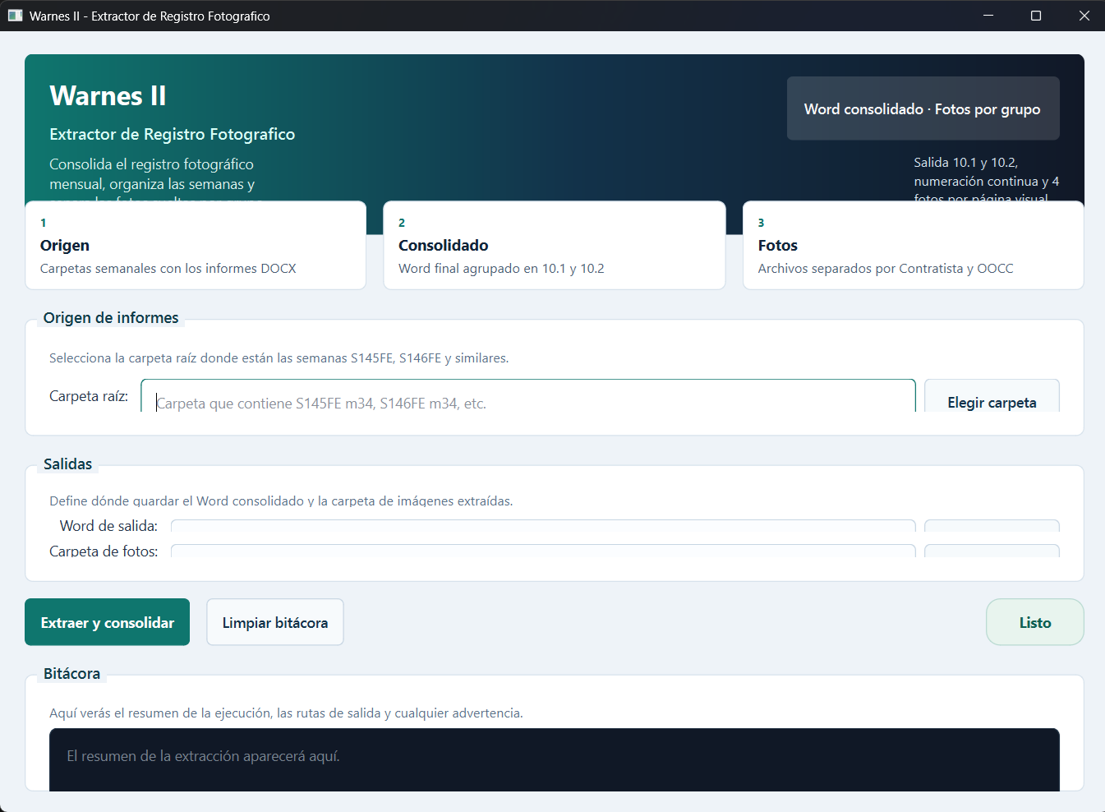Click the browse button beside Word de salida

[x=992, y=526]
